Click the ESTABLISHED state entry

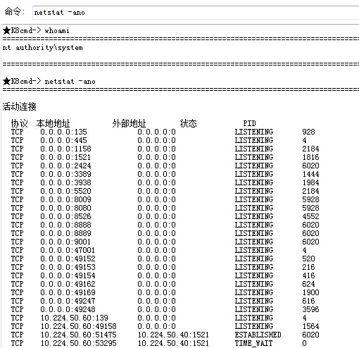coord(258,335)
